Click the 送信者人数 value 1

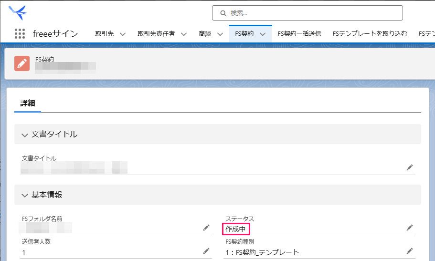pos(23,252)
